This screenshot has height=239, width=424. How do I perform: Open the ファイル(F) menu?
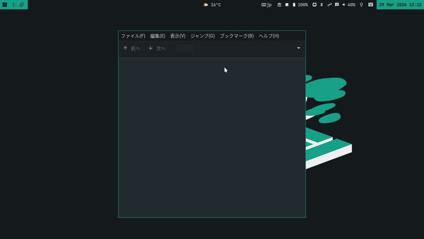click(x=133, y=36)
